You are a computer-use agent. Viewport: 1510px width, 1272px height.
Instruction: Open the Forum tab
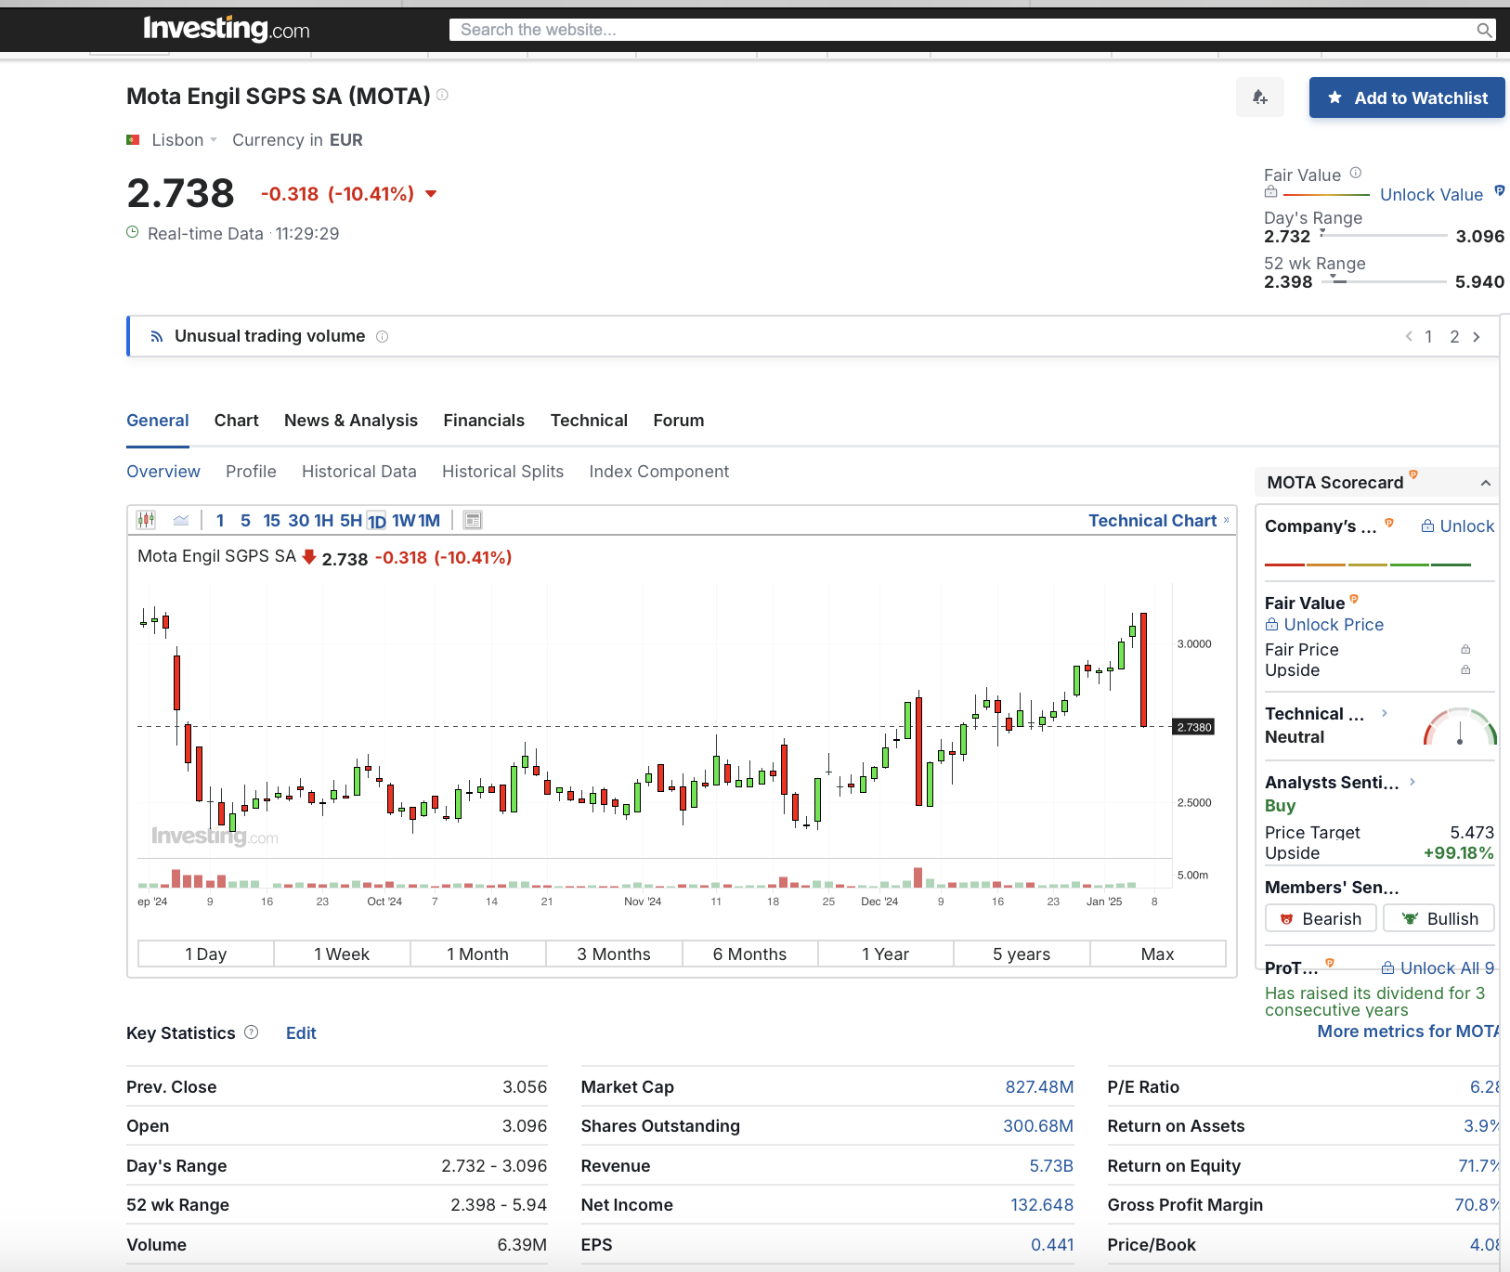[679, 421]
